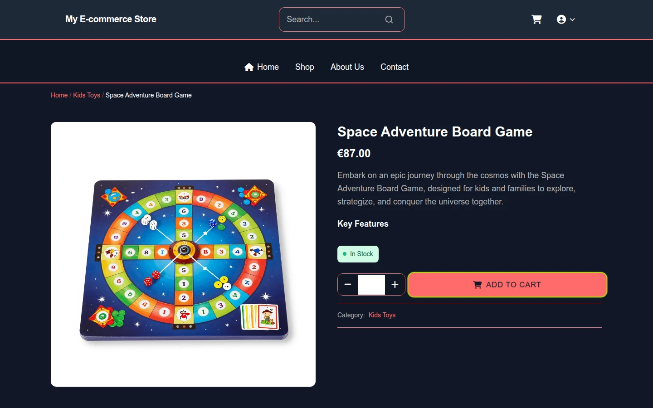Open the Contact navigation link

click(x=395, y=67)
